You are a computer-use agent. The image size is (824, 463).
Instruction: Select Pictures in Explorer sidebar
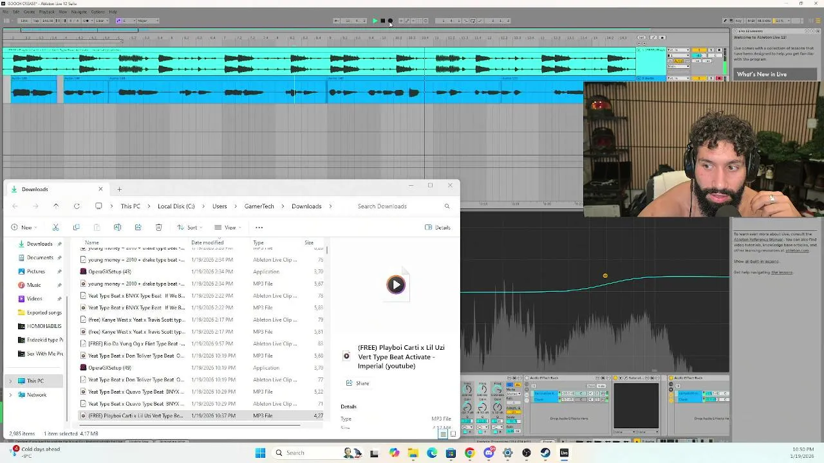[x=35, y=271]
